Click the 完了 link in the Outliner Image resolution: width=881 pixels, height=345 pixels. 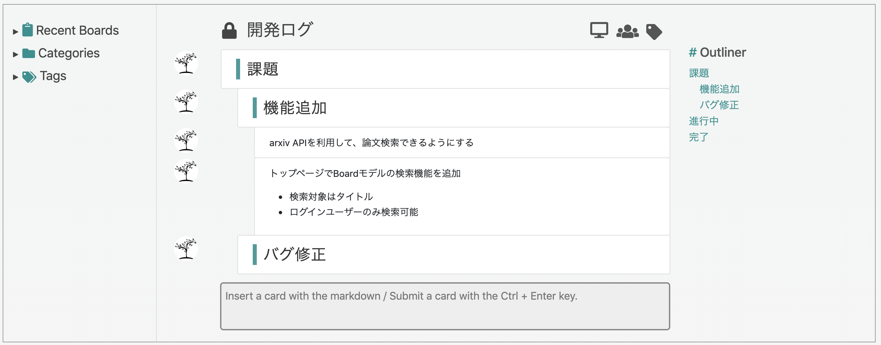(x=698, y=137)
